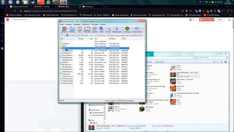This screenshot has width=234, height=132.
Task: Click the Войти login button on MEGA
Action: [x=220, y=19]
